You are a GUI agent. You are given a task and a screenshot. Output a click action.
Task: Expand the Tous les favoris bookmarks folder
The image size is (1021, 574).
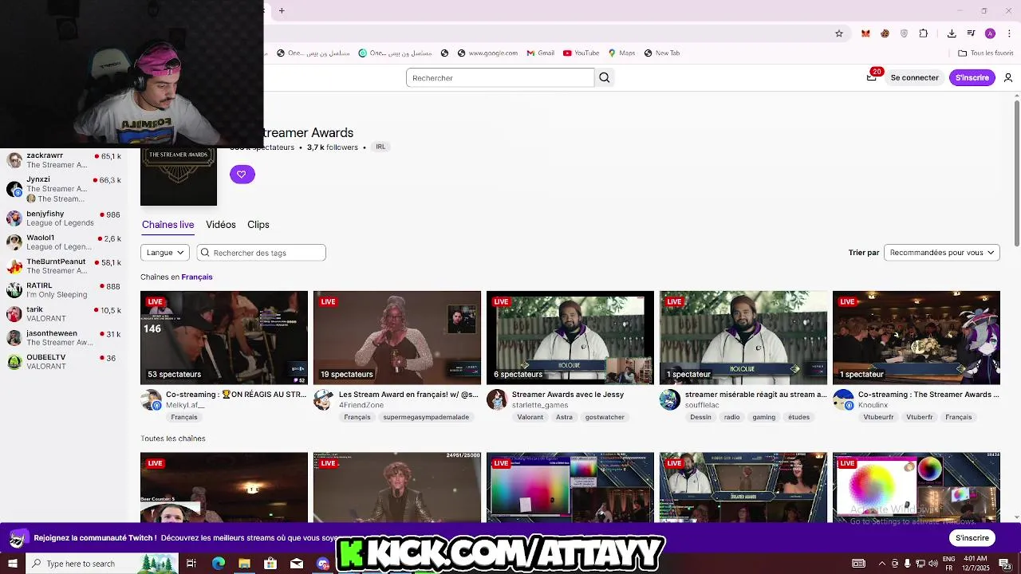coord(986,53)
